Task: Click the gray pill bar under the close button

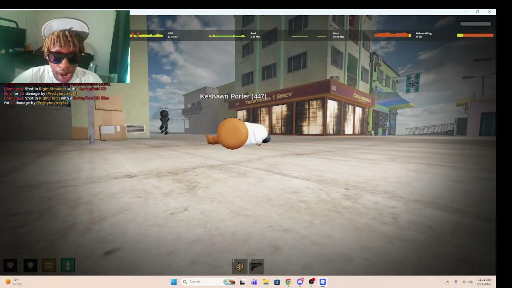Action: click(x=476, y=24)
